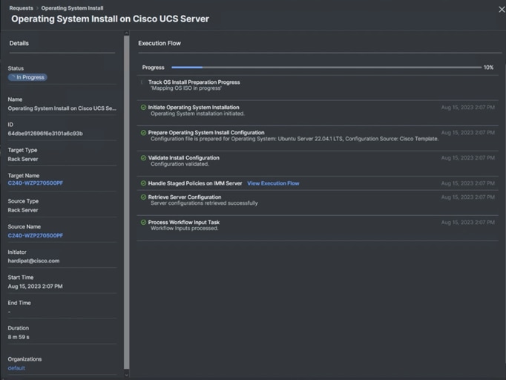Open source name C240-WZP270500PF link
The height and width of the screenshot is (380, 506).
tap(36, 235)
